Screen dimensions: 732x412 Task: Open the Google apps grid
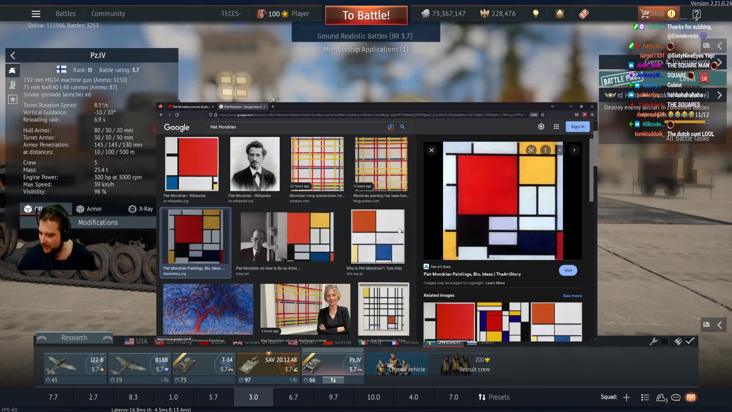556,127
